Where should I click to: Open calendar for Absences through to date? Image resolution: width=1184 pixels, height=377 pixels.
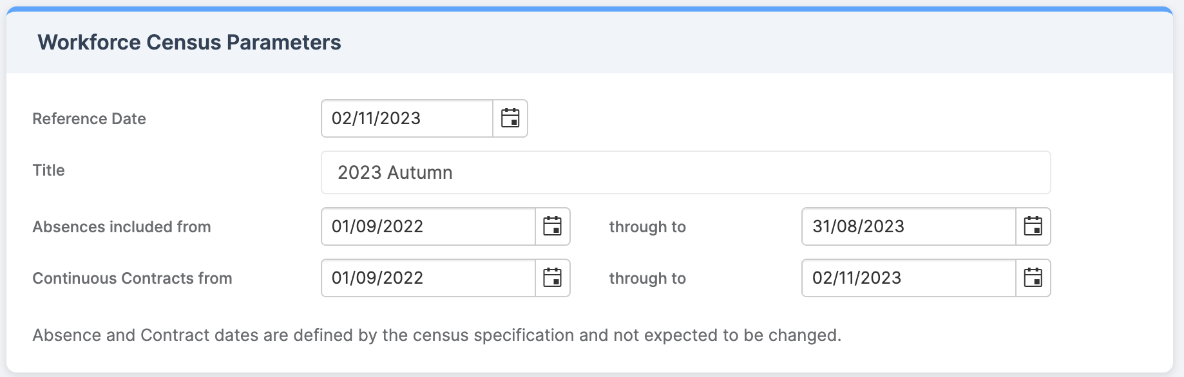pyautogui.click(x=1033, y=226)
